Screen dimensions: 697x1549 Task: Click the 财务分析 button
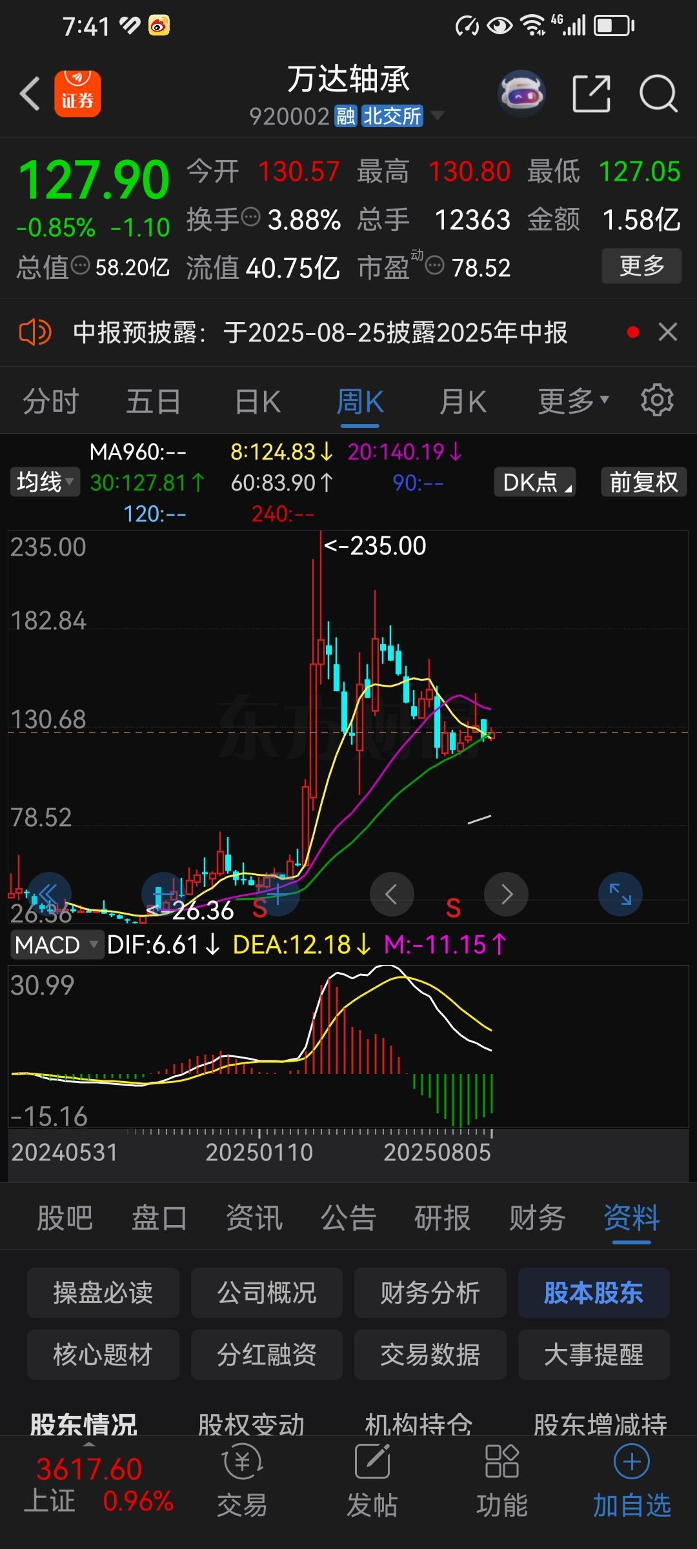tap(430, 1293)
